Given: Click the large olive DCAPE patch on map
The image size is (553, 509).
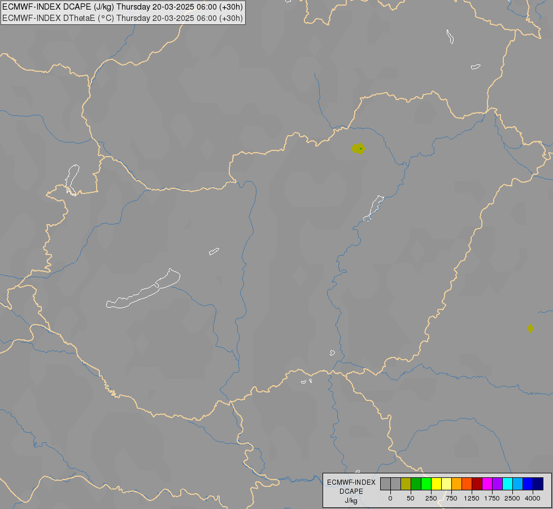Looking at the screenshot, I should coord(358,149).
